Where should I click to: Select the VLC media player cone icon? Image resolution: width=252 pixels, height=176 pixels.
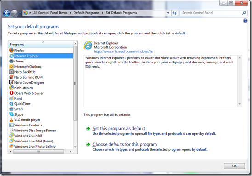[11, 119]
